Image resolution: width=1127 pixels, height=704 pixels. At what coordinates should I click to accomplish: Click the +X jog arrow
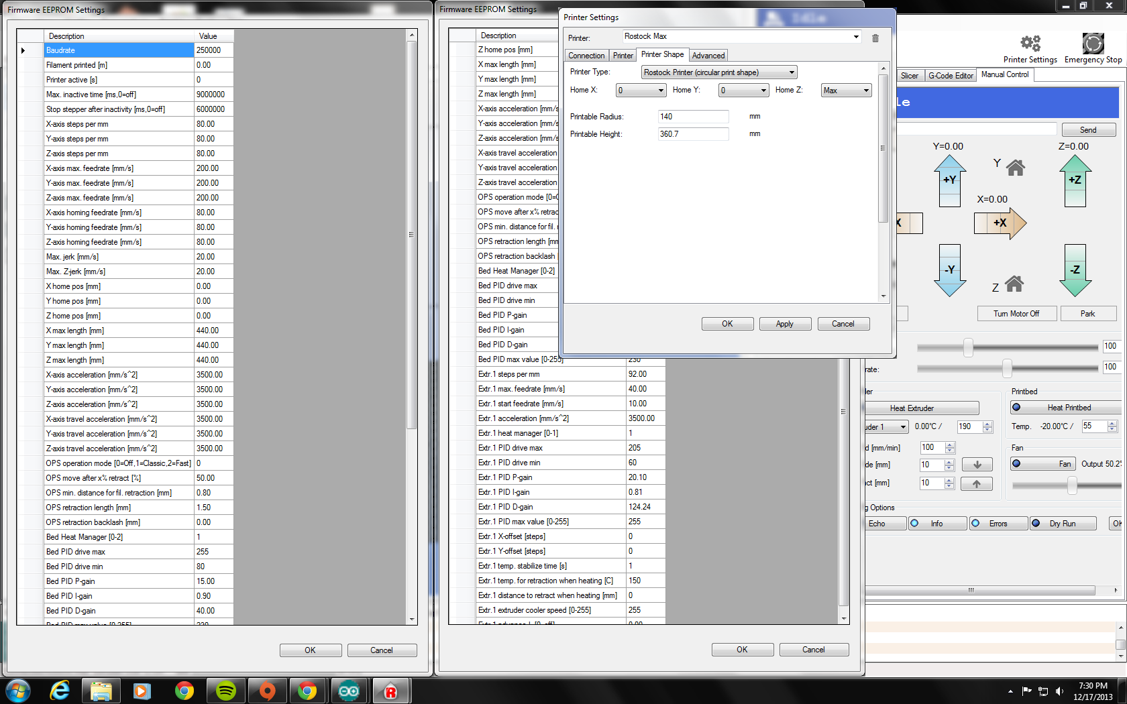[x=1000, y=223]
